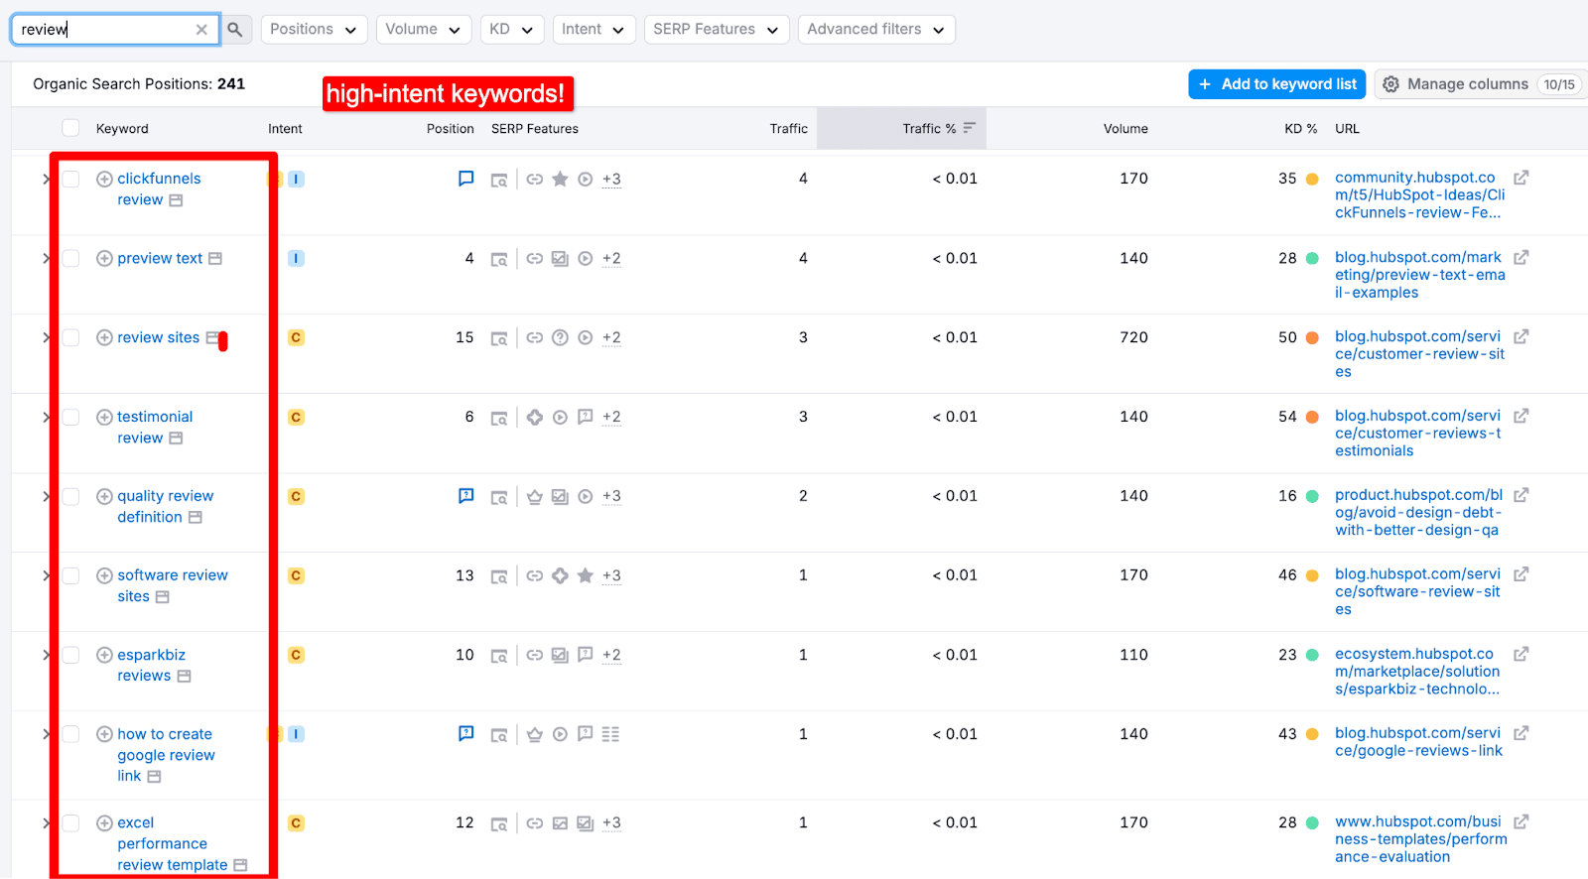Check the esparkbiz reviews row checkbox

point(70,655)
